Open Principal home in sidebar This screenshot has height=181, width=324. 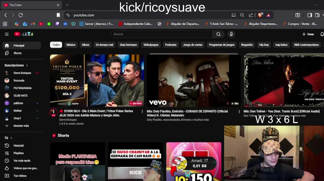click(22, 46)
